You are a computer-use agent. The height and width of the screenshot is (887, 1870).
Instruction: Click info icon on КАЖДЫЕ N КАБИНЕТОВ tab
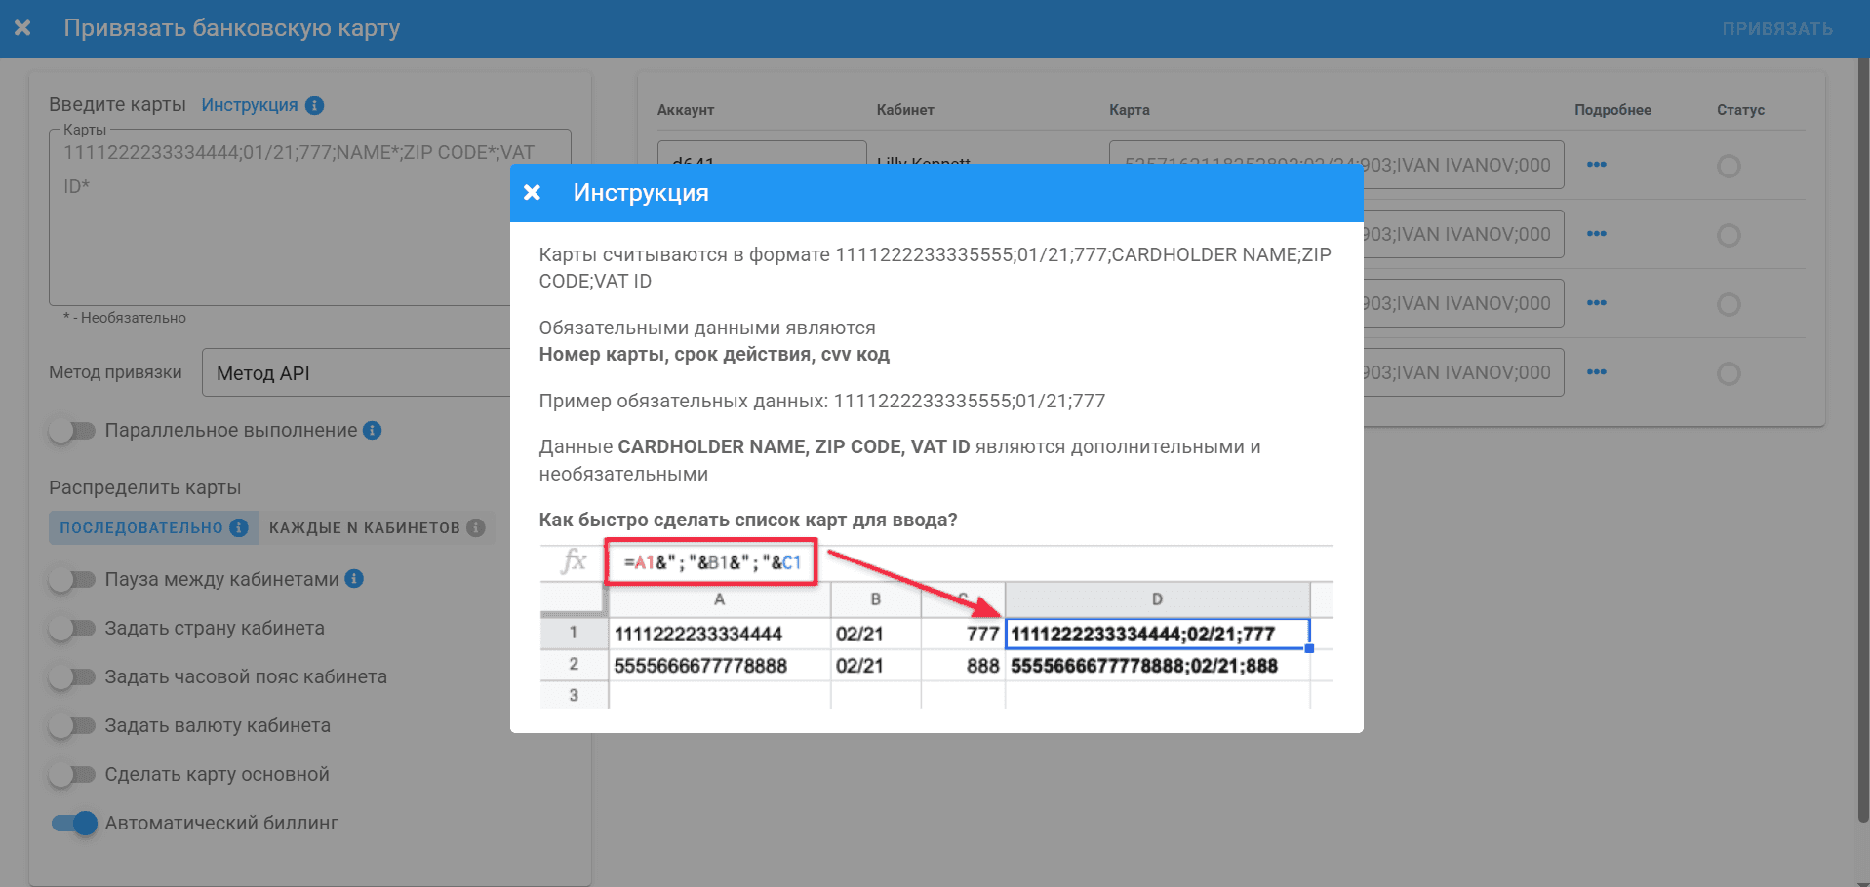click(476, 527)
